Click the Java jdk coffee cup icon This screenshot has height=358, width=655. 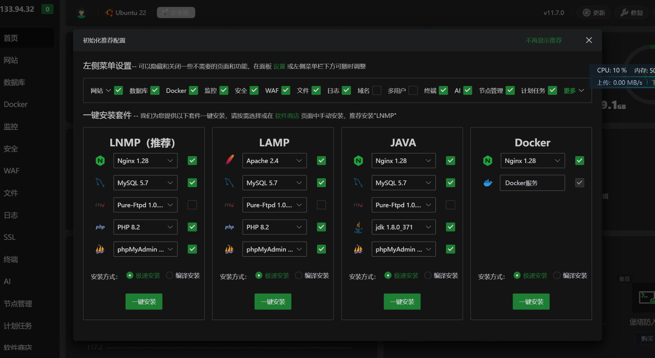pyautogui.click(x=359, y=227)
